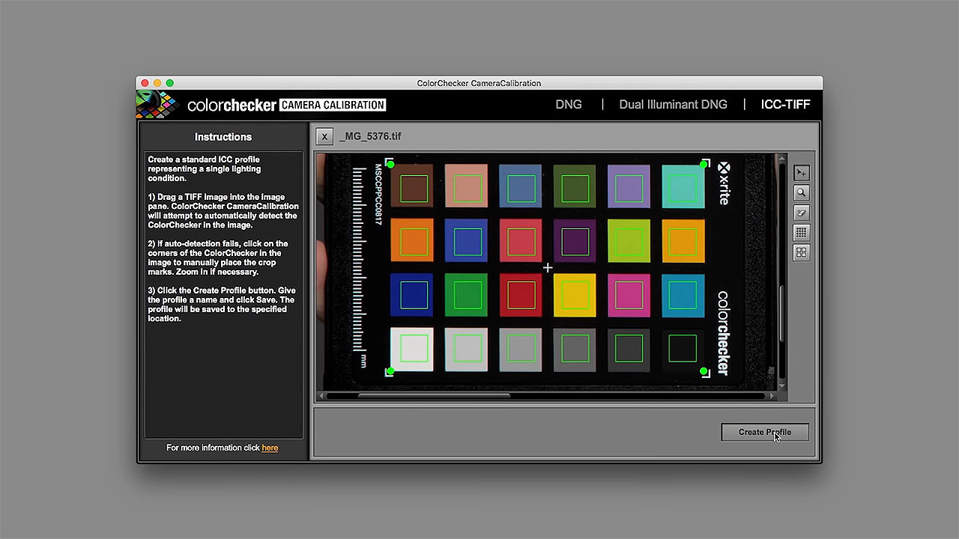Select the eraser tool
959x539 pixels.
[x=801, y=213]
